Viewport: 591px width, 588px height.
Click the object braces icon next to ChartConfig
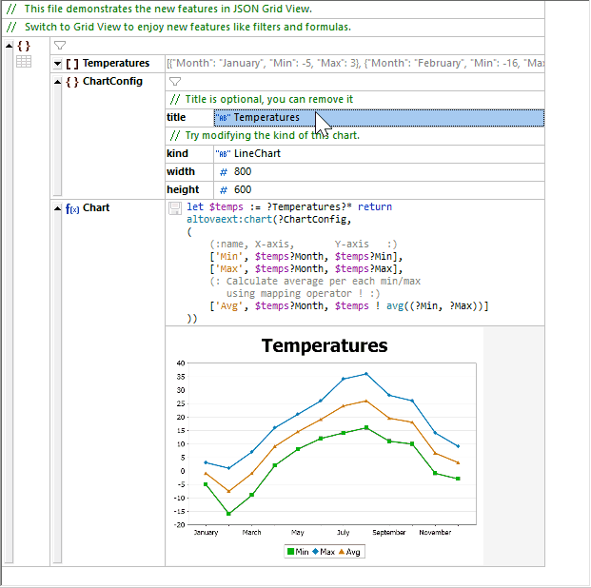point(72,82)
